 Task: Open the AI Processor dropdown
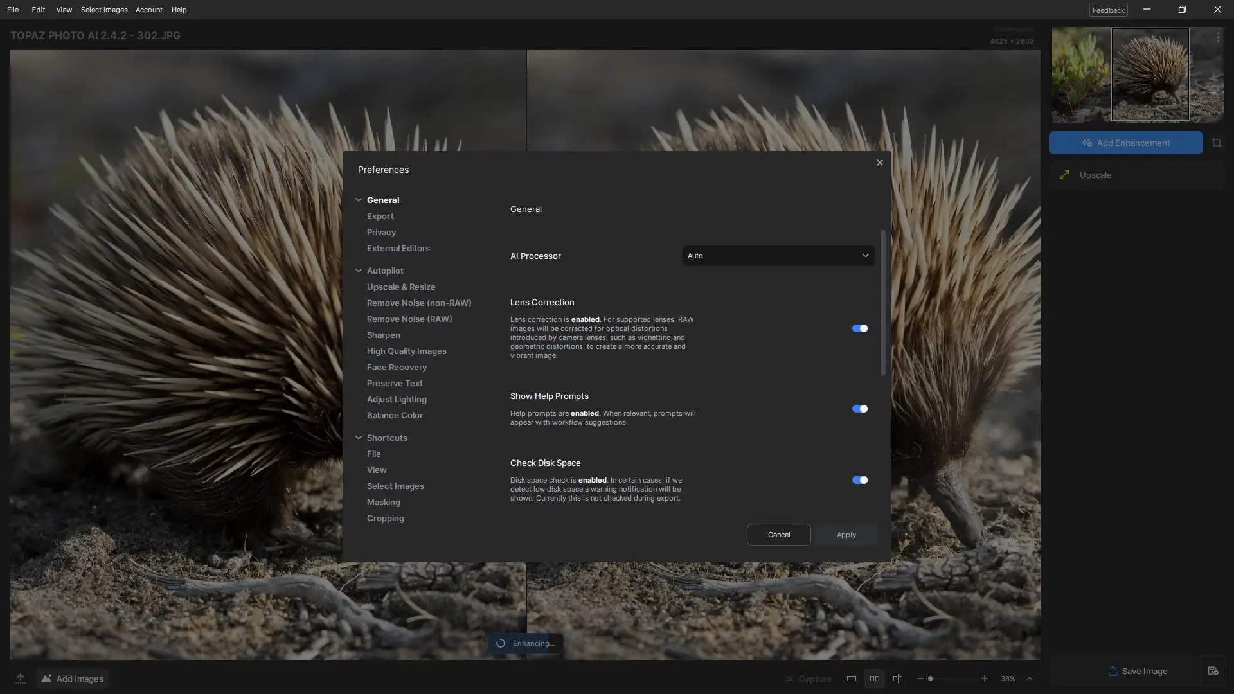pyautogui.click(x=778, y=256)
